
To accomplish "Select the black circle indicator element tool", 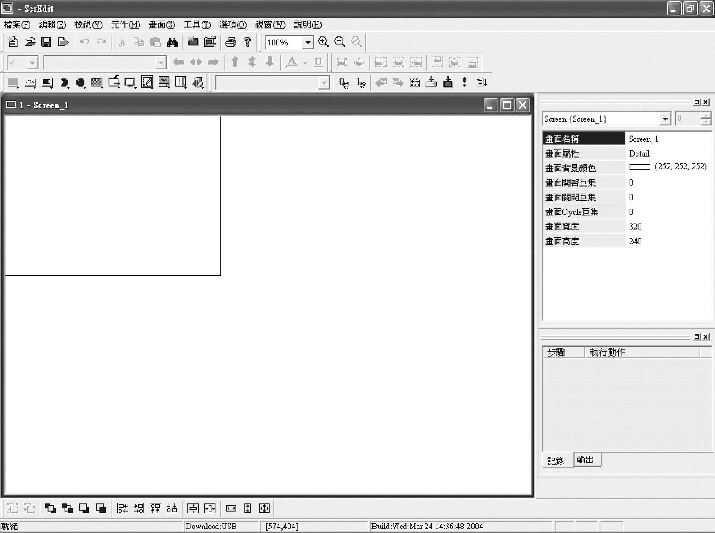I will [80, 82].
